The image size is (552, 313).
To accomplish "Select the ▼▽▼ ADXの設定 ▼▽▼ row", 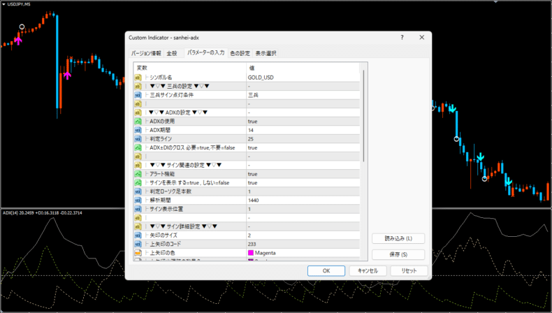I will tap(247, 112).
